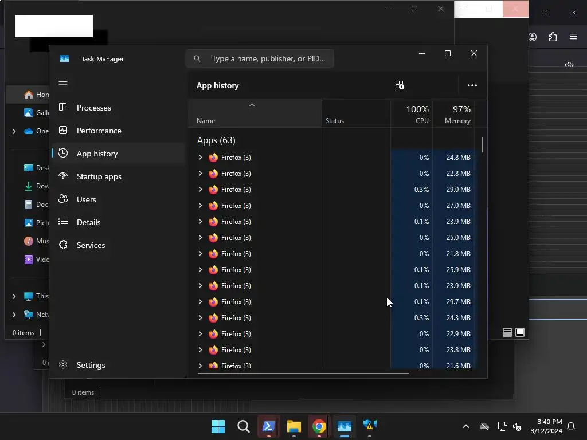
Task: Expand Network in File Explorer
Action: click(x=14, y=315)
